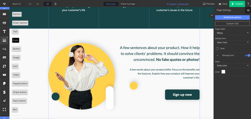Screen dimensions: 251x119
Task: Select the Form widget icon
Action: tap(4, 40)
